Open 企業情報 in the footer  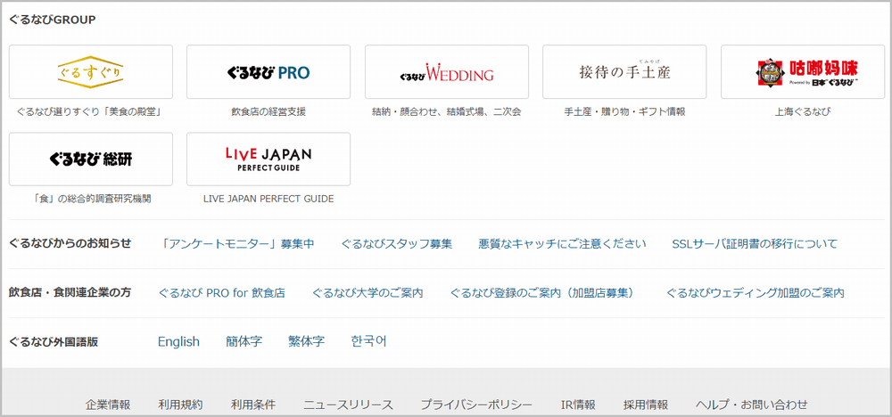point(108,405)
